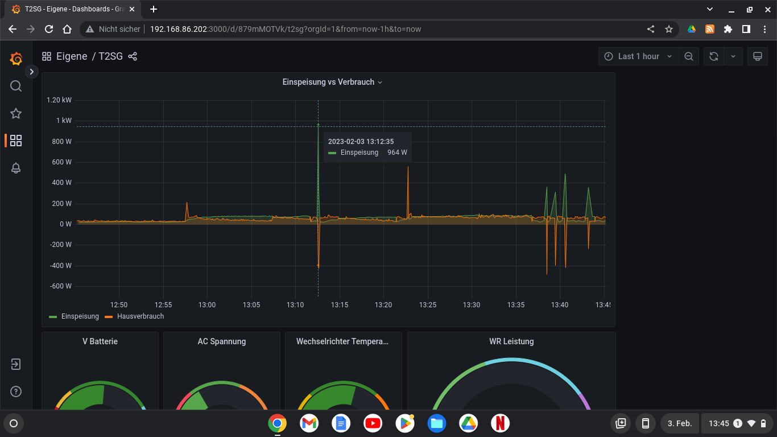Share the T2SG dashboard

point(133,56)
